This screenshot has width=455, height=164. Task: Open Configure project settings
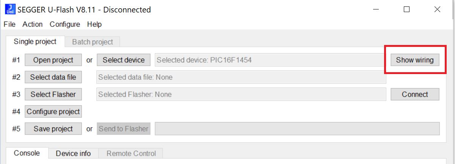pyautogui.click(x=53, y=111)
